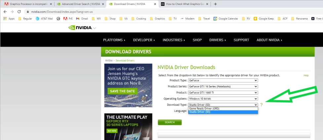The height and width of the screenshot is (140, 323).
Task: Click the padlock site info icon
Action: (x=28, y=12)
